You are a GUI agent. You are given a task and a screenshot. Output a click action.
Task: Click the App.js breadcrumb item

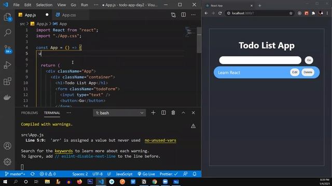point(39,24)
